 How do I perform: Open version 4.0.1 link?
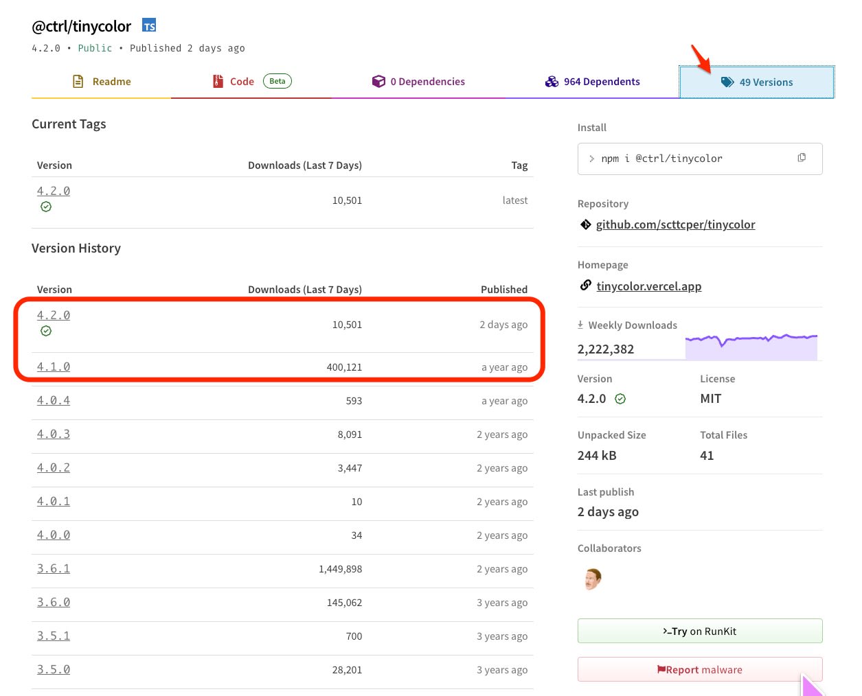(x=54, y=501)
